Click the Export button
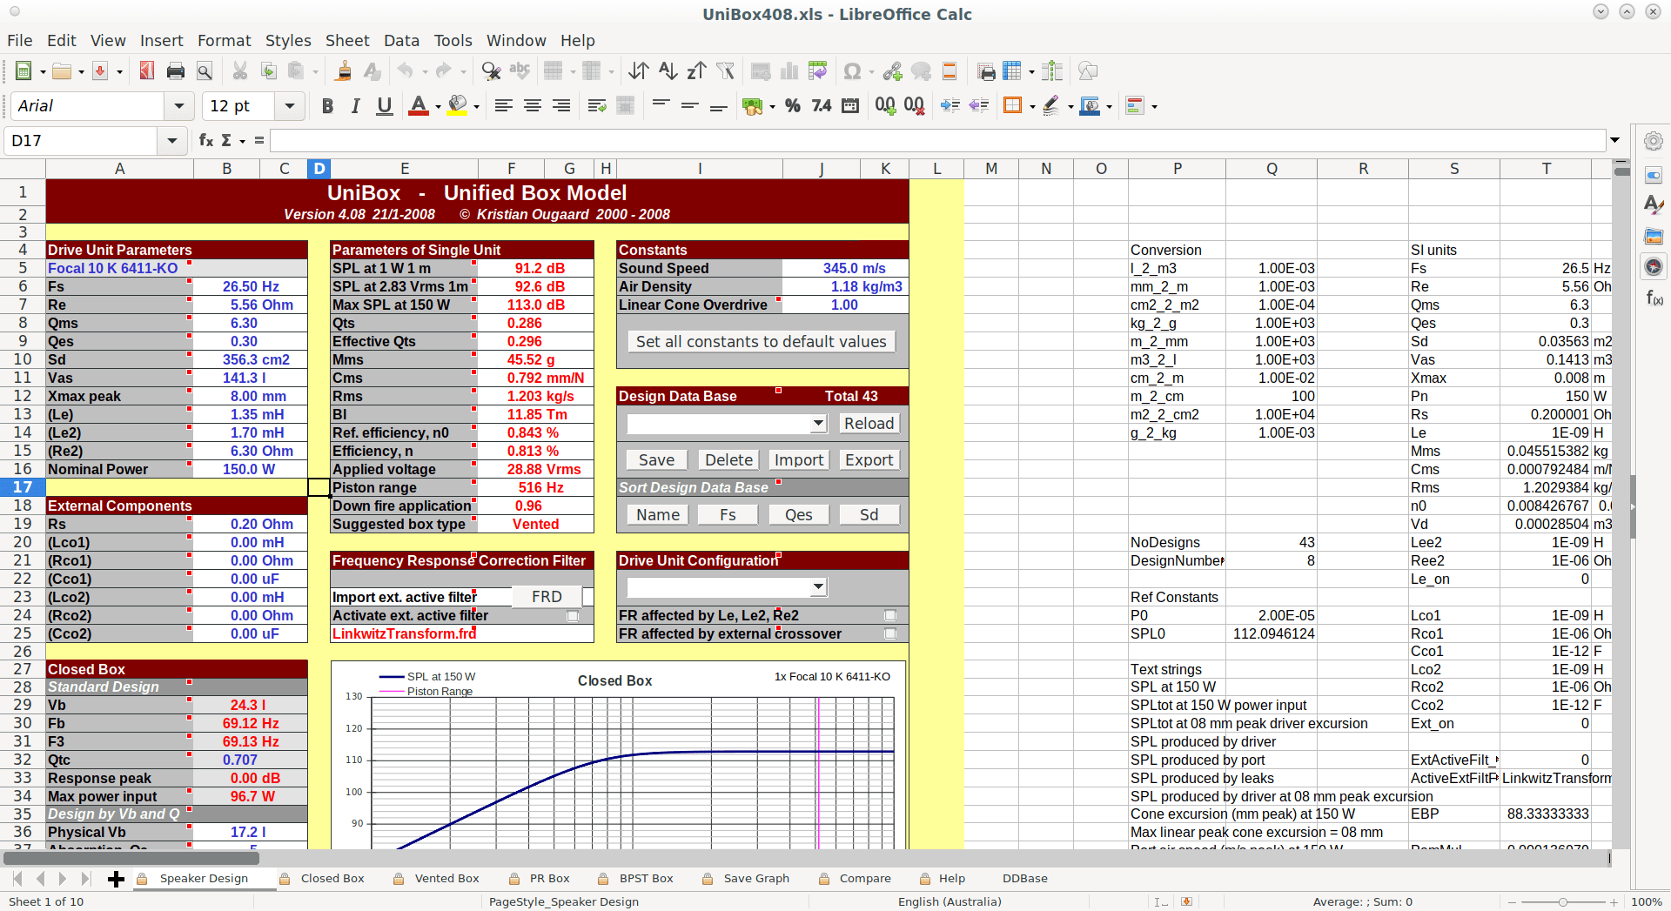This screenshot has width=1671, height=911. coord(869,460)
